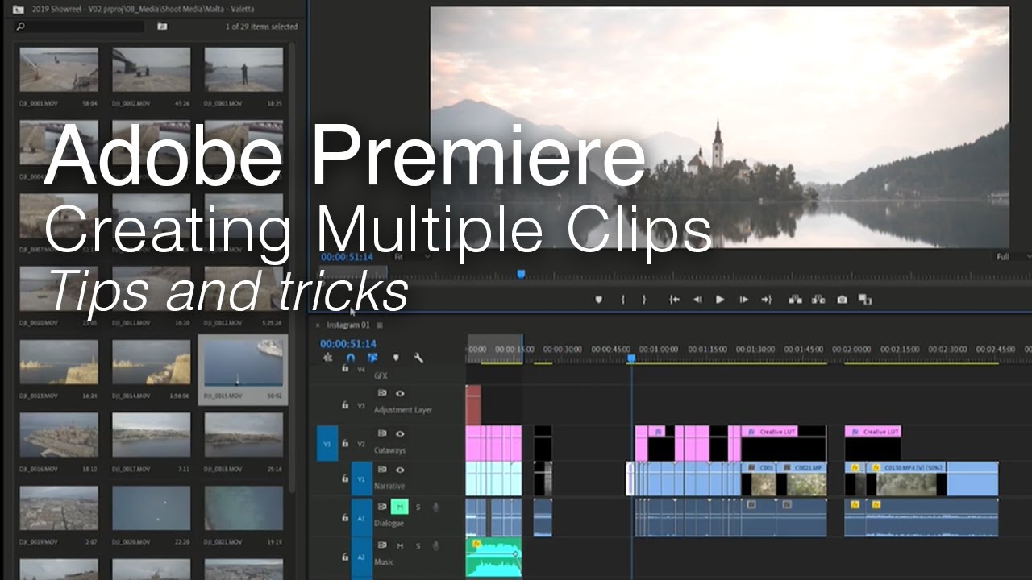This screenshot has width=1032, height=580.
Task: Hide the Narrative track eye
Action: pyautogui.click(x=400, y=470)
